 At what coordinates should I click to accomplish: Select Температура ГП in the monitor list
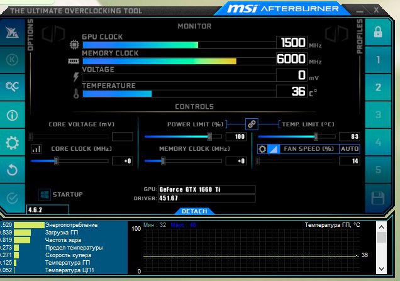67,263
